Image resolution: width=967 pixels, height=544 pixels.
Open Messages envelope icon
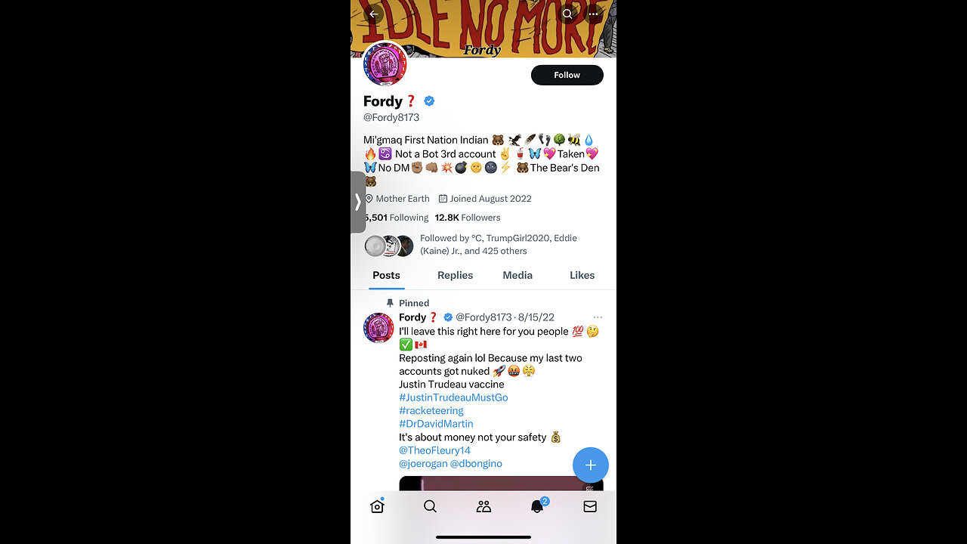coord(590,506)
